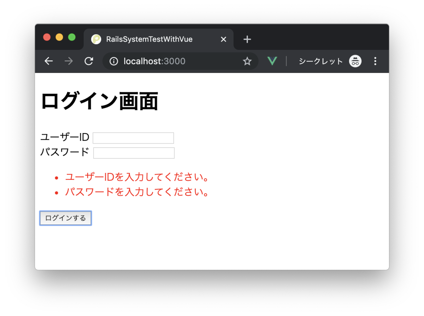Click the シークレット label in the toolbar
Viewport: 424px width, 316px height.
point(320,61)
